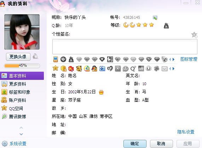The height and width of the screenshot is (148, 202).
Task: Click the gray double heart icon
Action: pyautogui.click(x=110, y=68)
